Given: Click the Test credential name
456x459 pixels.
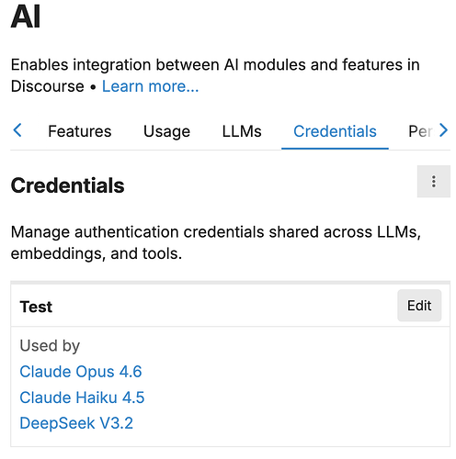Looking at the screenshot, I should [36, 307].
